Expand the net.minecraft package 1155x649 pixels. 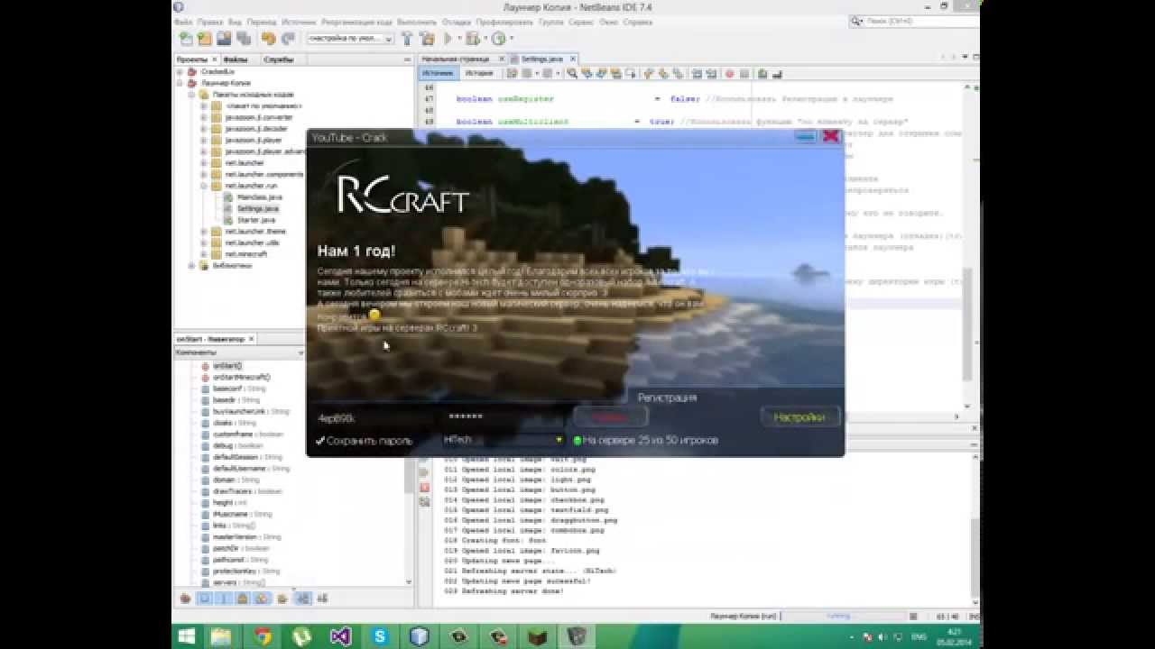pyautogui.click(x=203, y=254)
